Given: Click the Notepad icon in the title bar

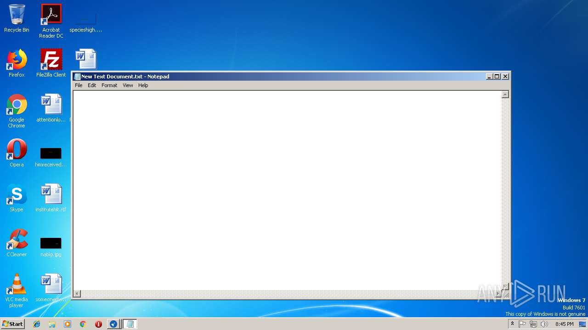Looking at the screenshot, I should click(x=77, y=77).
